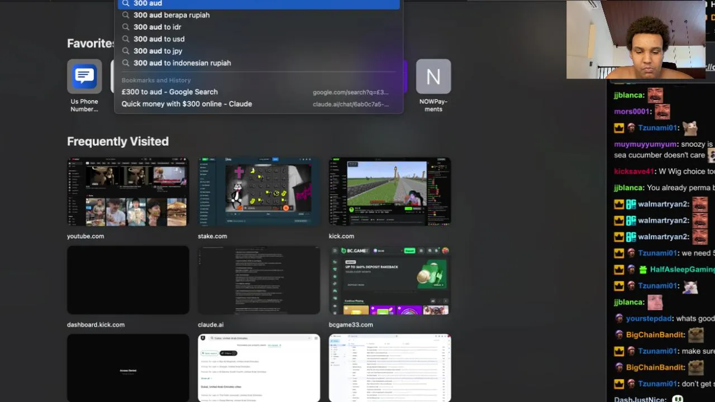Open the stake.com thumbnail
This screenshot has width=715, height=402.
click(x=259, y=192)
